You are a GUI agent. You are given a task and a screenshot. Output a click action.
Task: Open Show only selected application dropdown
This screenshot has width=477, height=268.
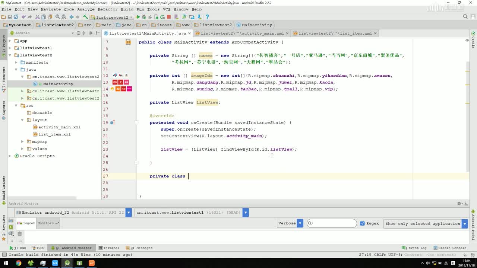tap(426, 224)
